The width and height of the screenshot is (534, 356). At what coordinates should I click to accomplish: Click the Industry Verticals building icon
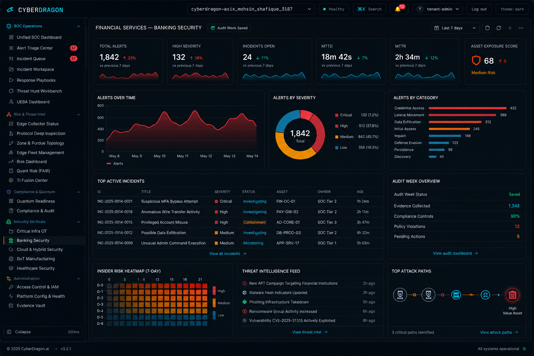pyautogui.click(x=9, y=222)
